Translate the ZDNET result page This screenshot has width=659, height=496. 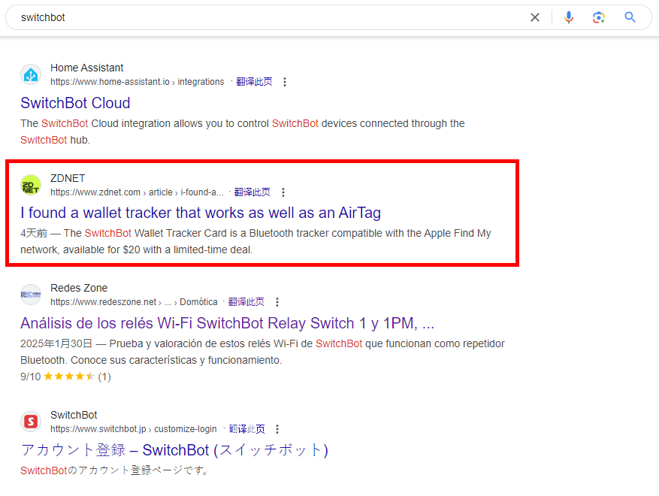pos(252,192)
